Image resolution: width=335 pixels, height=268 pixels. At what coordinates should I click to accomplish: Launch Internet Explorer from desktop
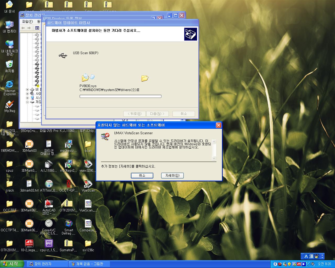10,88
